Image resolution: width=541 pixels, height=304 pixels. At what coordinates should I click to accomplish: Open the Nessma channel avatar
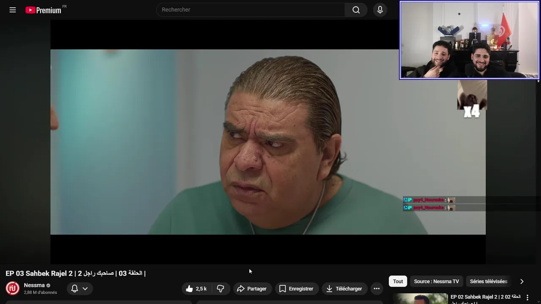pos(13,288)
